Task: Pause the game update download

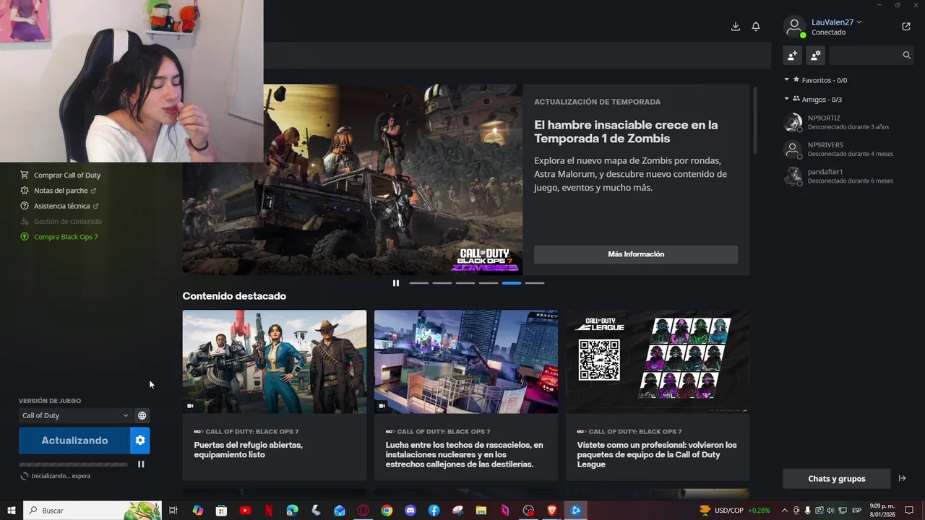Action: point(141,464)
